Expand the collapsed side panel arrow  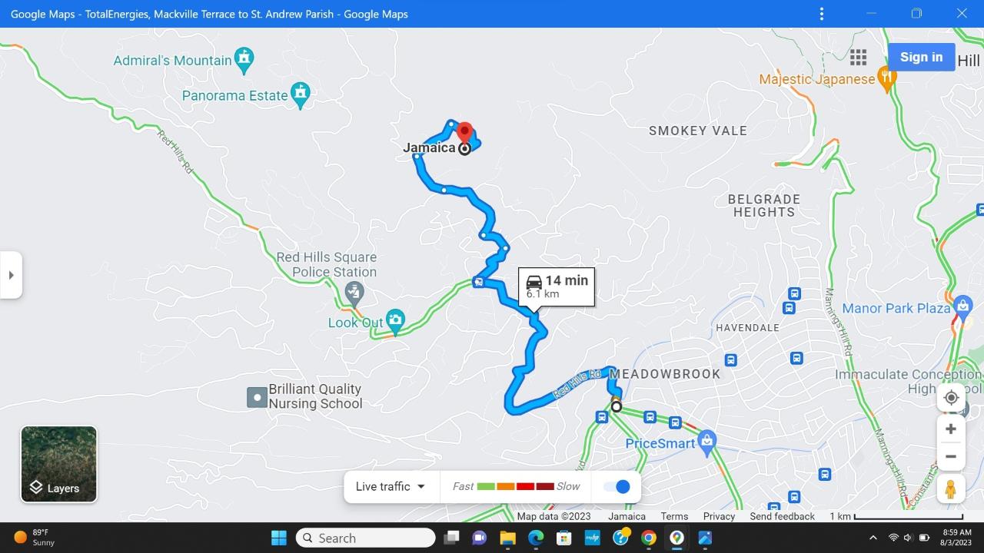pos(11,275)
